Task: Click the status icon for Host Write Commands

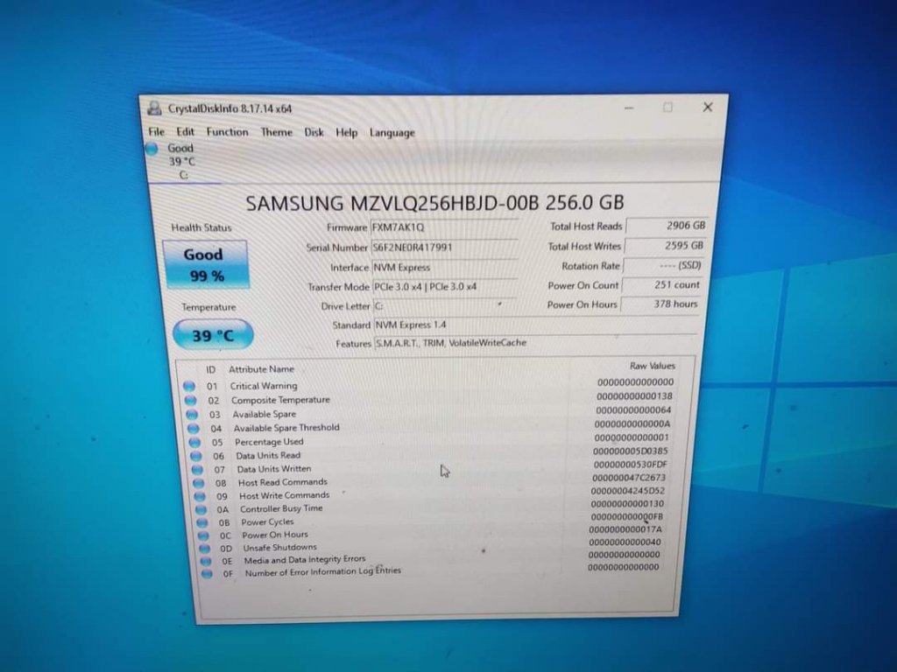Action: pyautogui.click(x=200, y=497)
